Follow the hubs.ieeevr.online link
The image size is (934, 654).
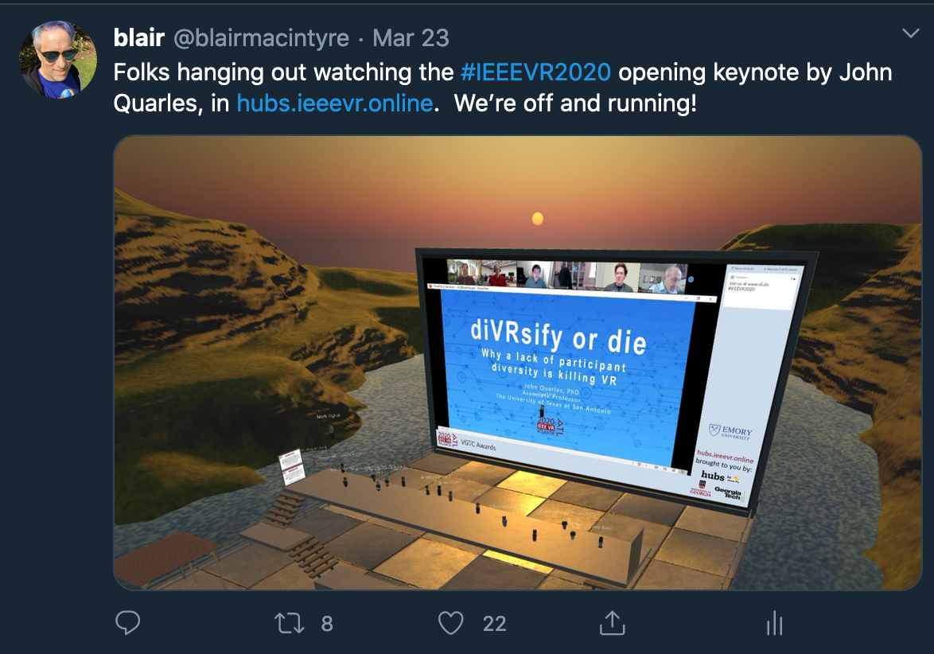coord(334,103)
